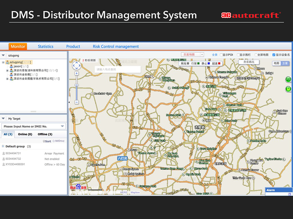
Task: Click the device icon beside XY03D4499391
Action: (x=3, y=165)
